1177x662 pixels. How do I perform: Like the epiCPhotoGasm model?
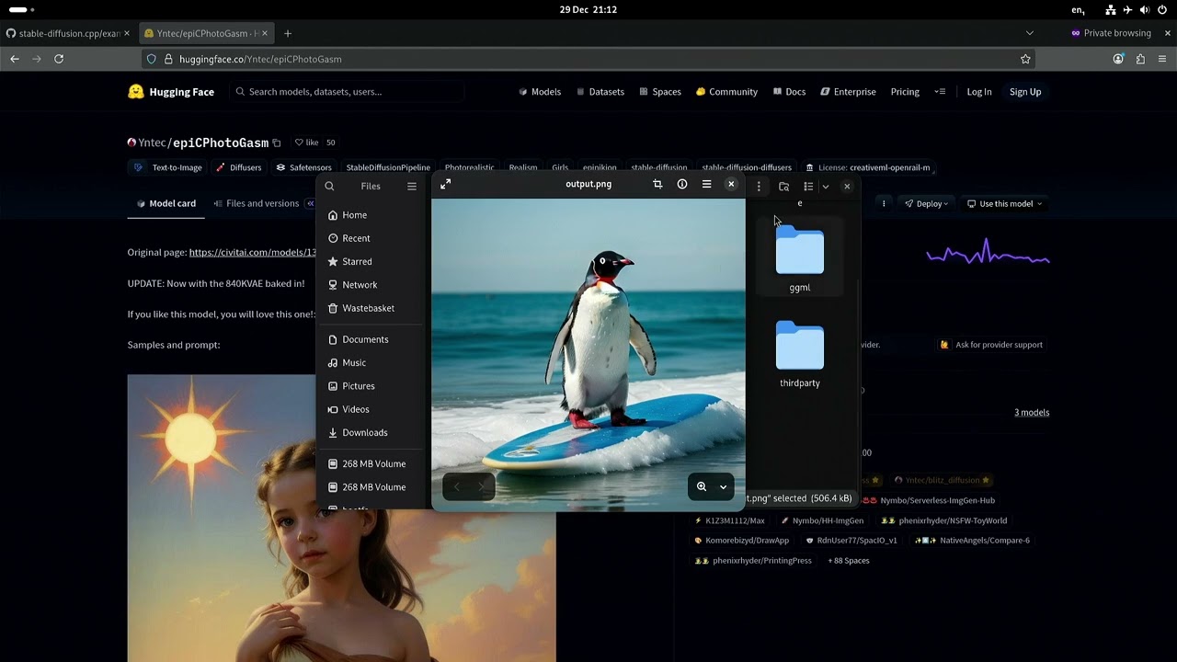tap(306, 143)
